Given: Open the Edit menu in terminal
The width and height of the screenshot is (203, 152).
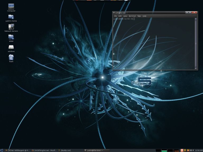Looking at the screenshot, I should (x=120, y=16).
